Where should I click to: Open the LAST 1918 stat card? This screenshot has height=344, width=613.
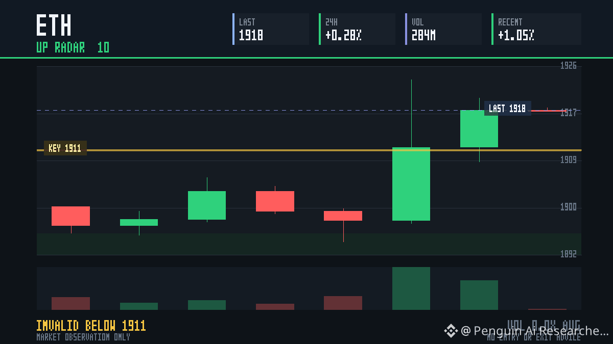(271, 29)
